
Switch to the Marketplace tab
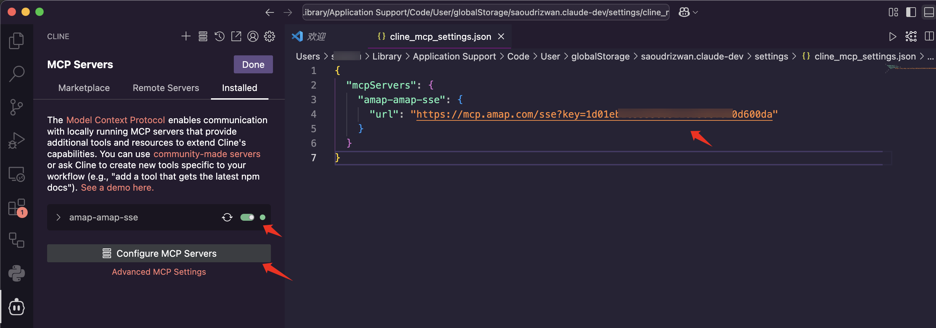[x=84, y=88]
